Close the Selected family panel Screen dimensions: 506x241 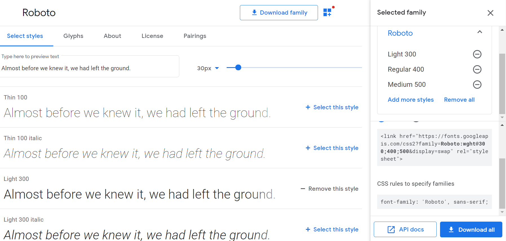490,13
